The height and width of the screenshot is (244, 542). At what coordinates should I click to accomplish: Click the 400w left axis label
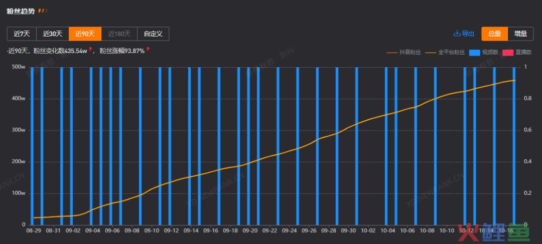[20, 99]
